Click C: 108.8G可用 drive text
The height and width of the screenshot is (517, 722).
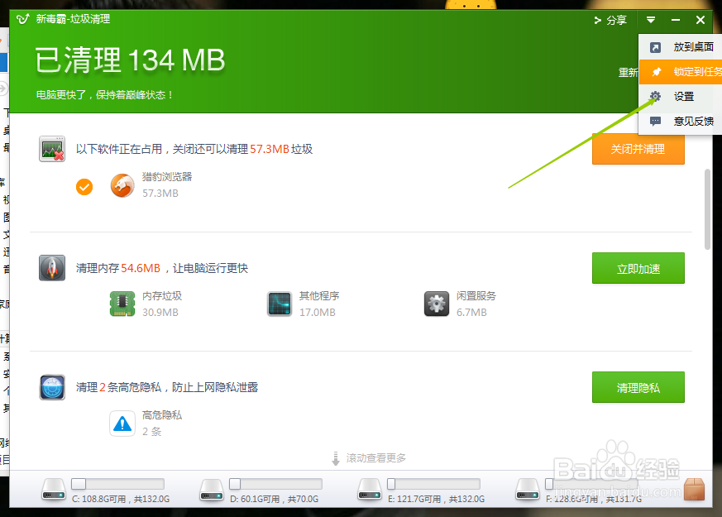(121, 499)
